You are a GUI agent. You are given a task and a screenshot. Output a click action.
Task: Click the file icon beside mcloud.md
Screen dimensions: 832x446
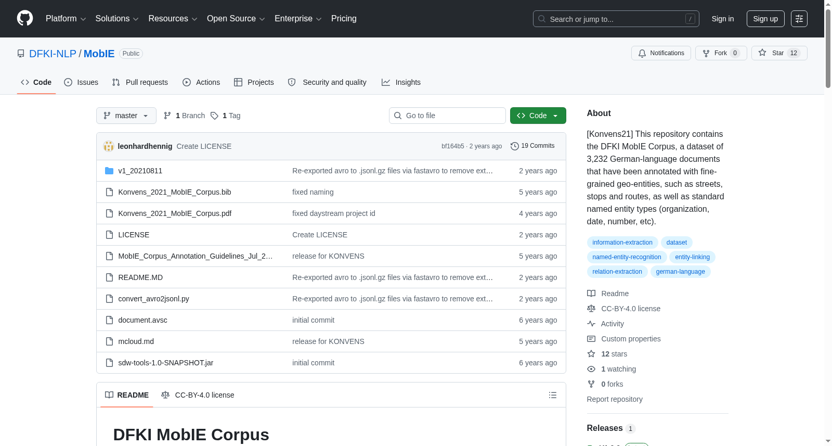[109, 341]
